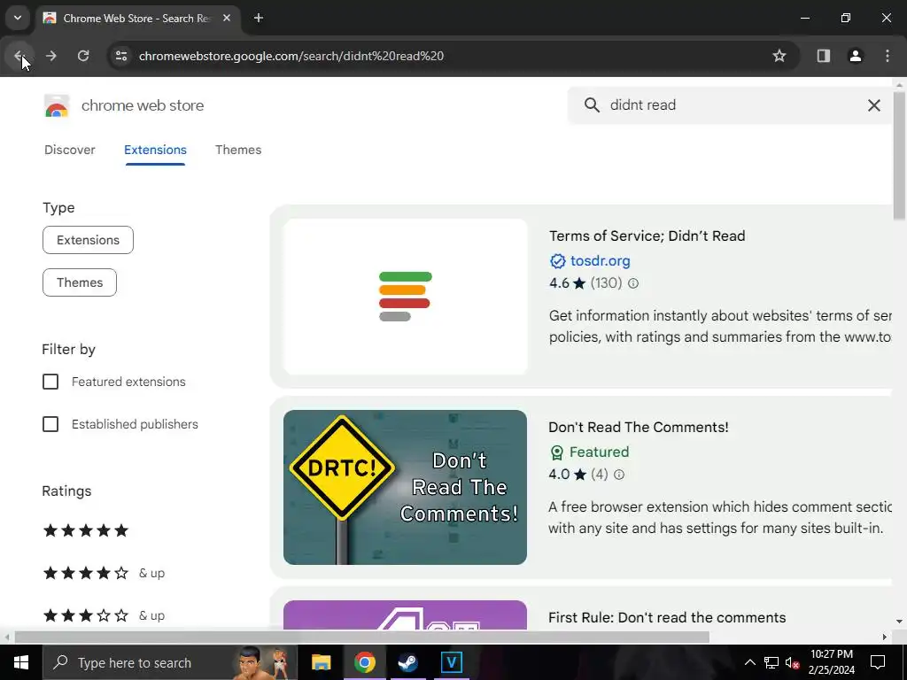Click the Featured badge icon
907x680 pixels.
coord(556,452)
